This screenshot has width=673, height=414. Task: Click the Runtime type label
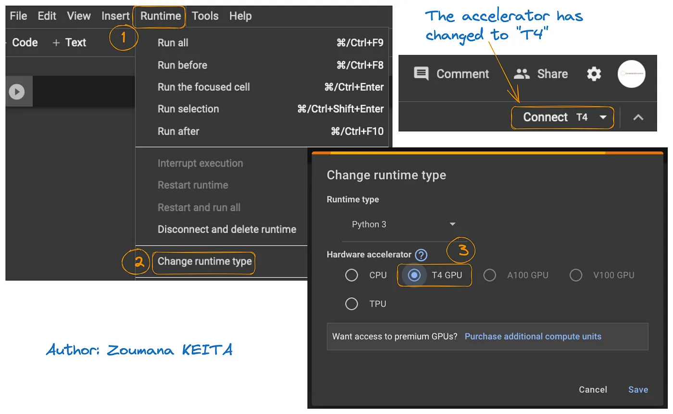353,199
